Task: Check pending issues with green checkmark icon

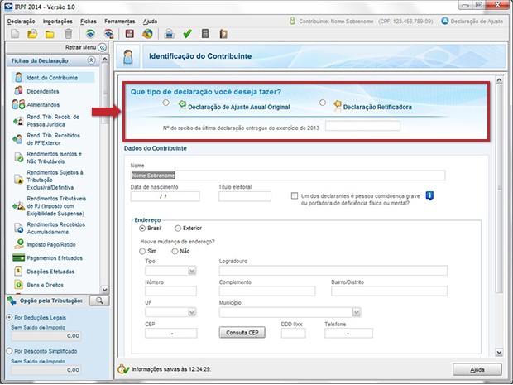Action: point(187,34)
